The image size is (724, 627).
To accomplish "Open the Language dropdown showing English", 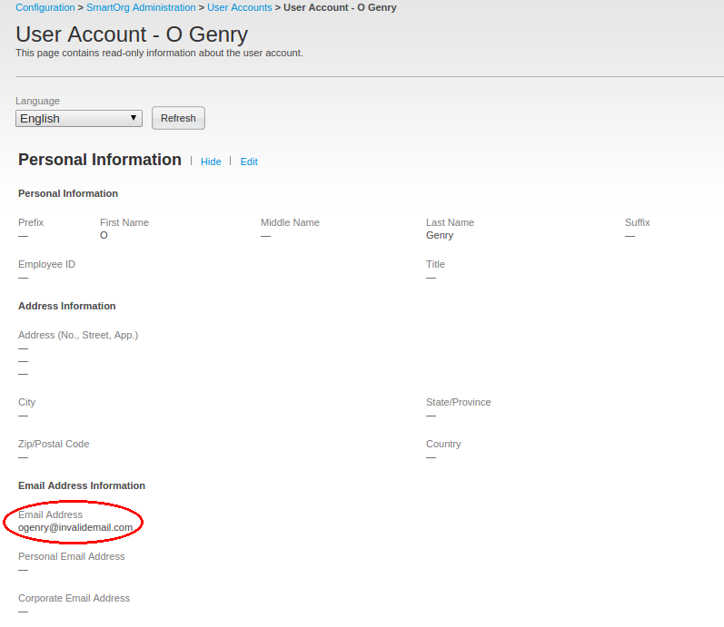I will 79,118.
